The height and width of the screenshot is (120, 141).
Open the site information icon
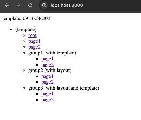click(44, 5)
